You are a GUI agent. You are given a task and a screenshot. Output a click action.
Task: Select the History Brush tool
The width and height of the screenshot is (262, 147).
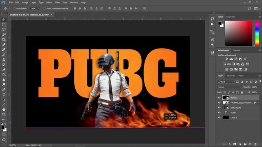[x=4, y=65]
